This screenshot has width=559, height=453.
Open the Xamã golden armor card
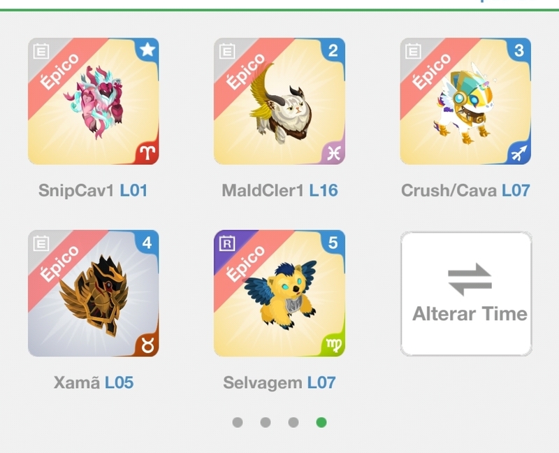pyautogui.click(x=94, y=293)
